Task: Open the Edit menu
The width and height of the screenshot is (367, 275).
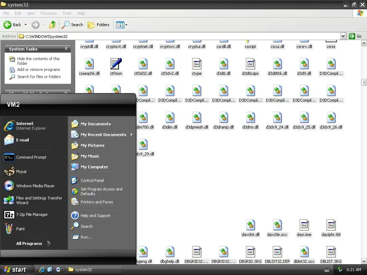Action: 18,13
